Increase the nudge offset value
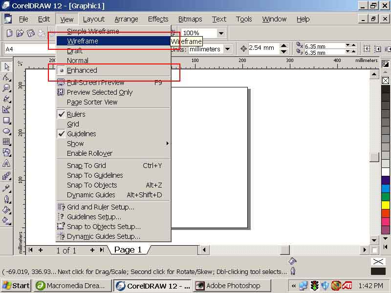Viewport: 391px width, 293px height. pos(283,46)
